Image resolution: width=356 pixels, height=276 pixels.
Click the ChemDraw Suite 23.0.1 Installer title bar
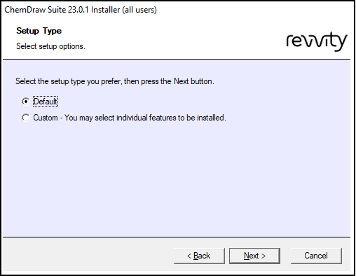pyautogui.click(x=81, y=10)
